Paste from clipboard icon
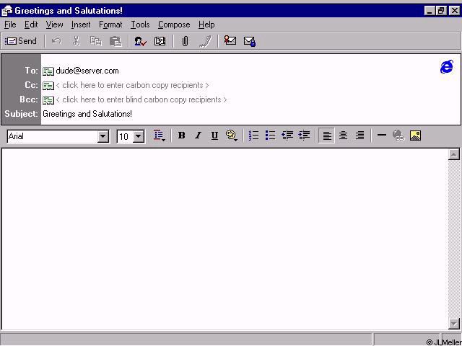The height and width of the screenshot is (346, 462). click(x=115, y=41)
